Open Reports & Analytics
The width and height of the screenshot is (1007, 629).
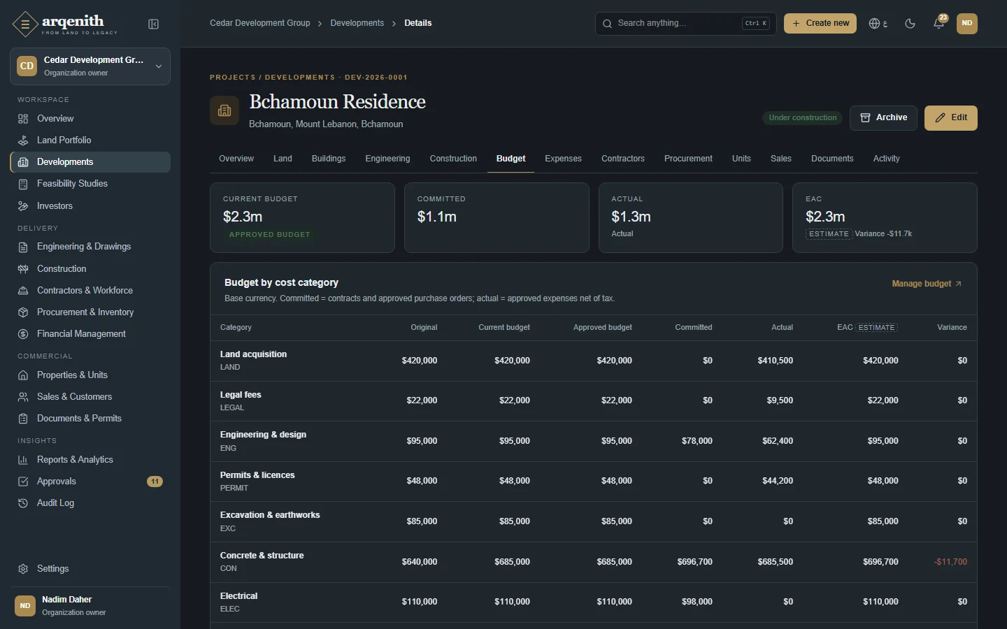click(x=90, y=460)
